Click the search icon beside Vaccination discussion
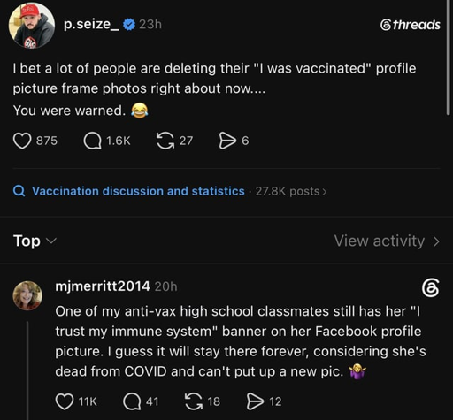Screen dimensions: 453x420 tap(19, 191)
